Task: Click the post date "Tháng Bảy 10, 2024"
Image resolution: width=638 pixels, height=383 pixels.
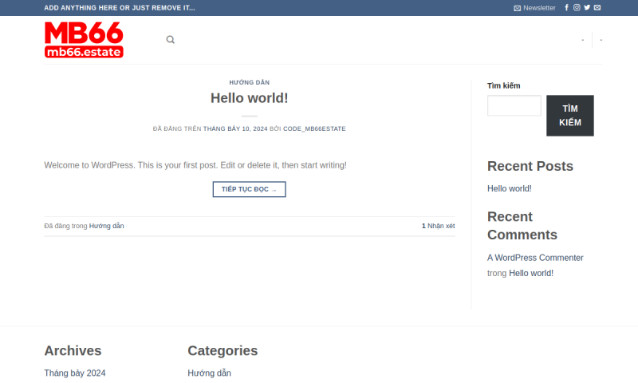Action: tap(235, 128)
